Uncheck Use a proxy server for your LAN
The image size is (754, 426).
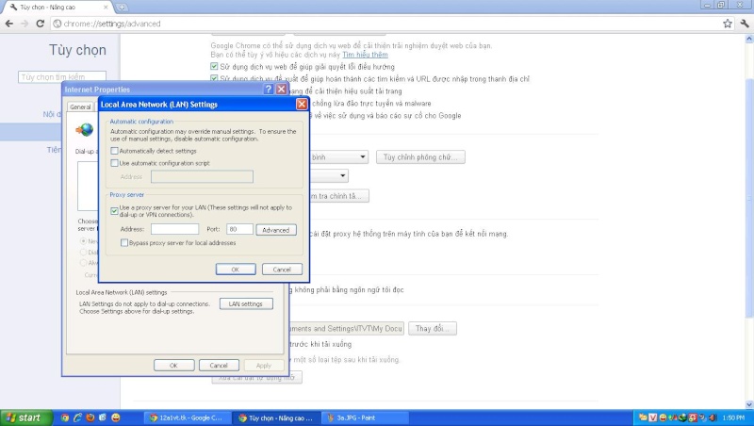point(114,210)
